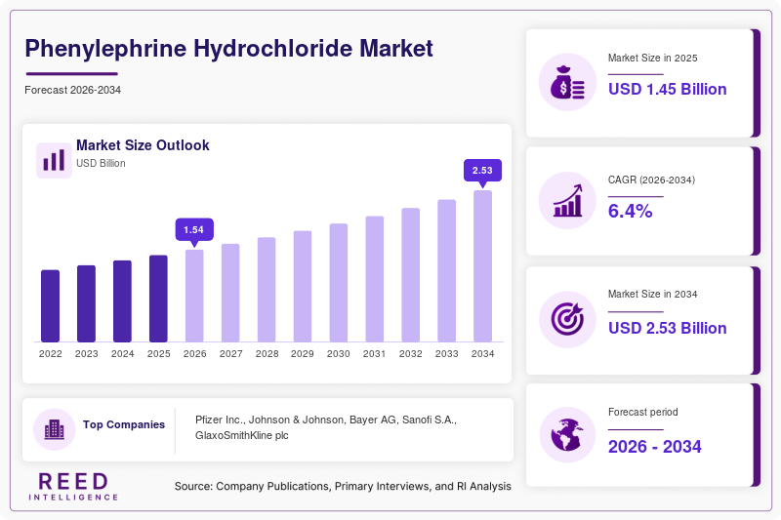This screenshot has height=520, width=781.
Task: Click the GlaxoSmithKline plc text
Action: 241,435
